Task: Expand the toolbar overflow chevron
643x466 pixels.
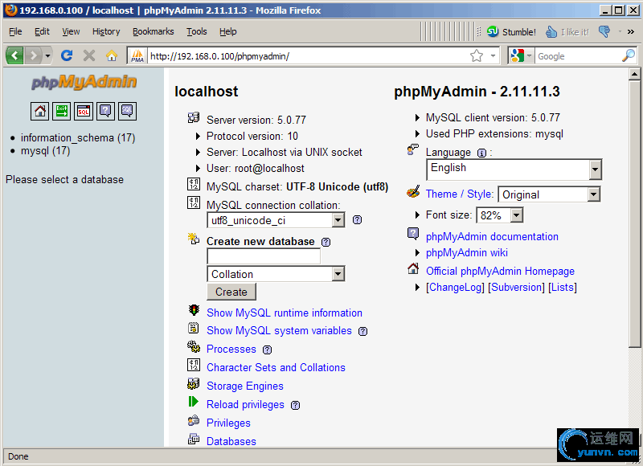Action: pos(631,31)
